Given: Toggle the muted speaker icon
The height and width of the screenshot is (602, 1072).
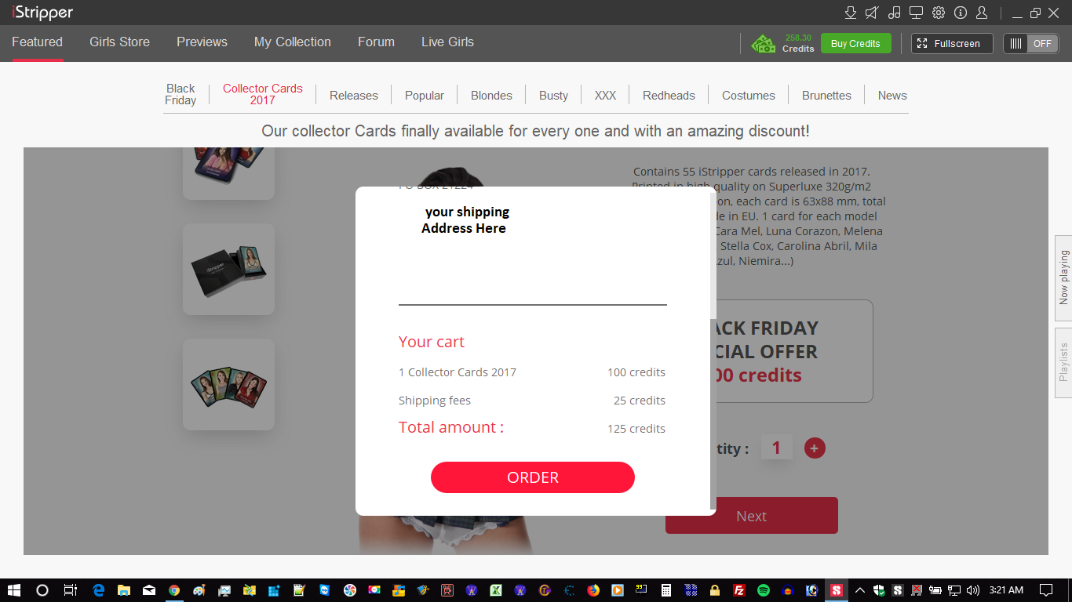Looking at the screenshot, I should 872,13.
